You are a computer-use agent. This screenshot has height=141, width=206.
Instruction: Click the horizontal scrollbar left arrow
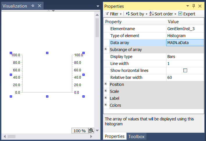click(5, 137)
